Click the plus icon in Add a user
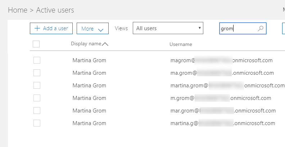The height and width of the screenshot is (147, 285). coord(37,28)
